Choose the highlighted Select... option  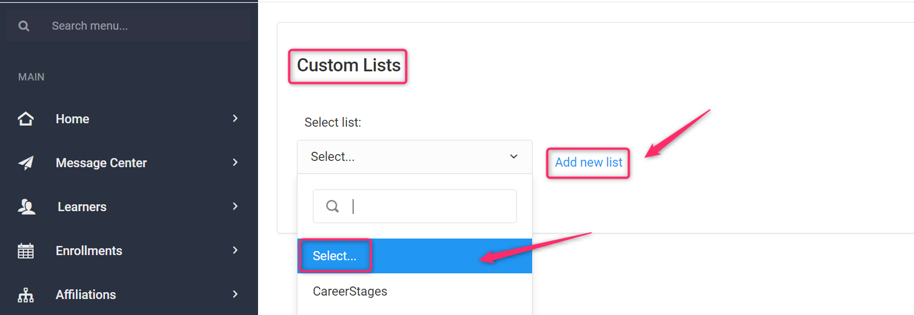point(335,256)
